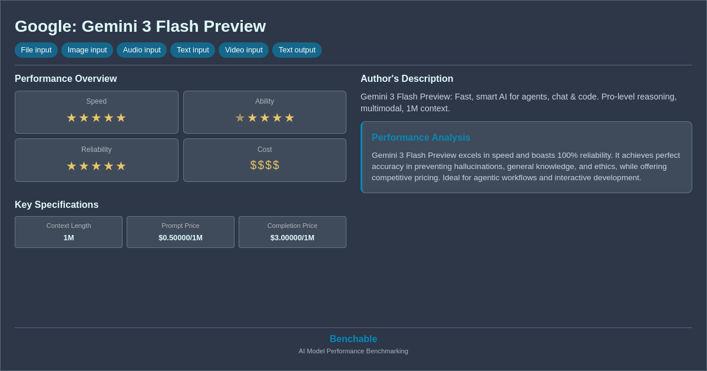
Task: Toggle the File input capability pill
Action: point(36,50)
